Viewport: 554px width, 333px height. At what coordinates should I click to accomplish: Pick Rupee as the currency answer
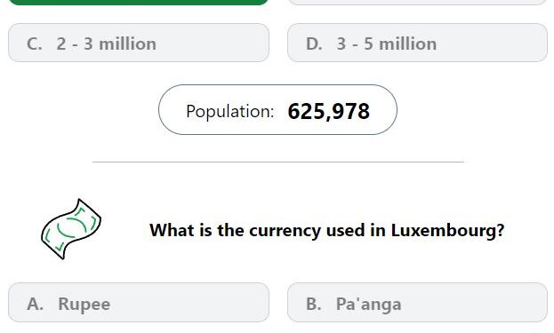coord(139,302)
